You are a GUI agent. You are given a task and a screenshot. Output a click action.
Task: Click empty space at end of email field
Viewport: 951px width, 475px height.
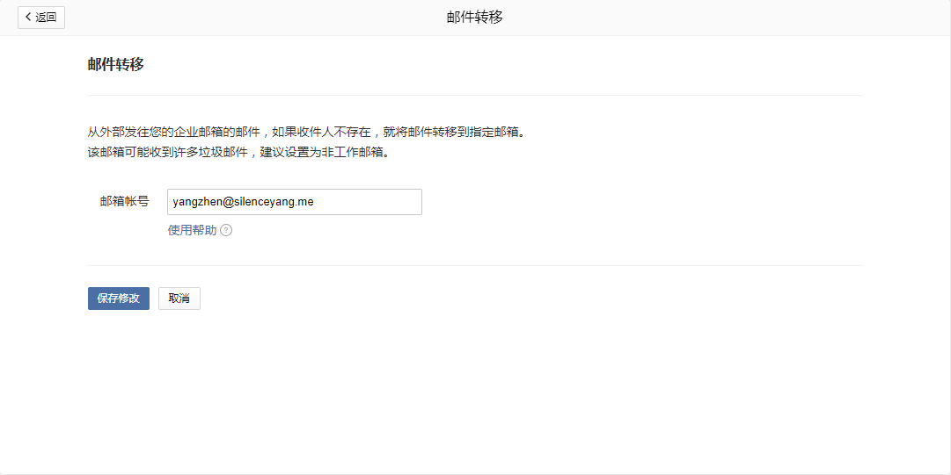click(378, 202)
